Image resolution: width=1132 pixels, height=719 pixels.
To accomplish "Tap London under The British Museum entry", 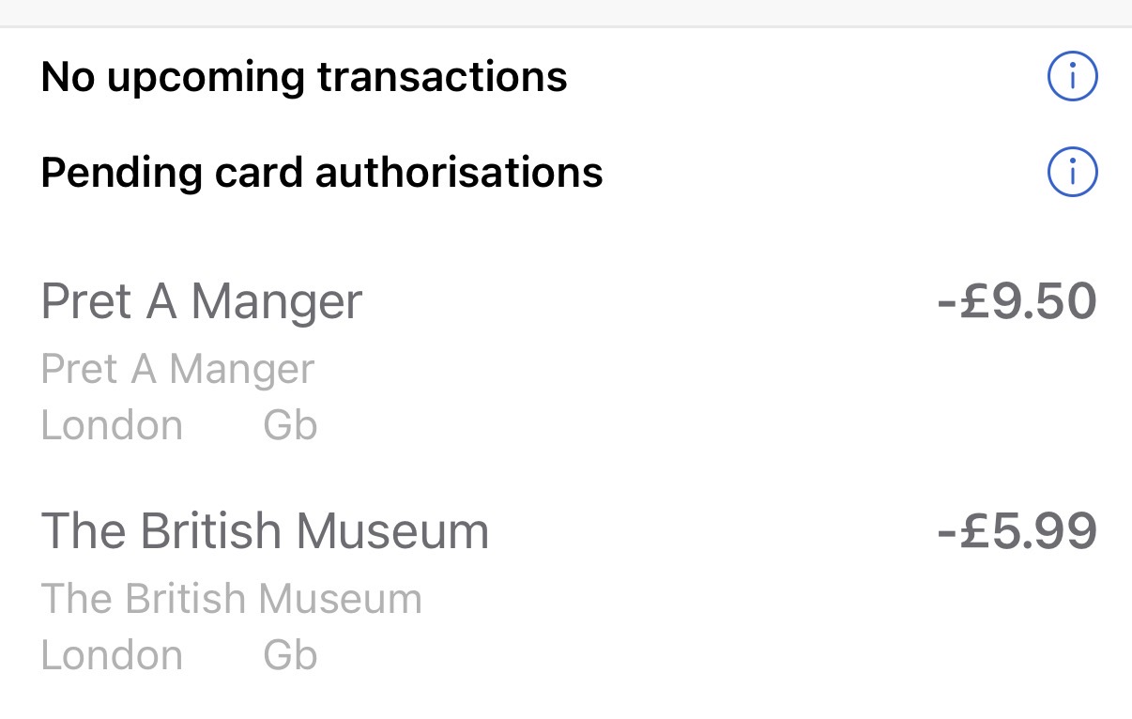I will (112, 655).
